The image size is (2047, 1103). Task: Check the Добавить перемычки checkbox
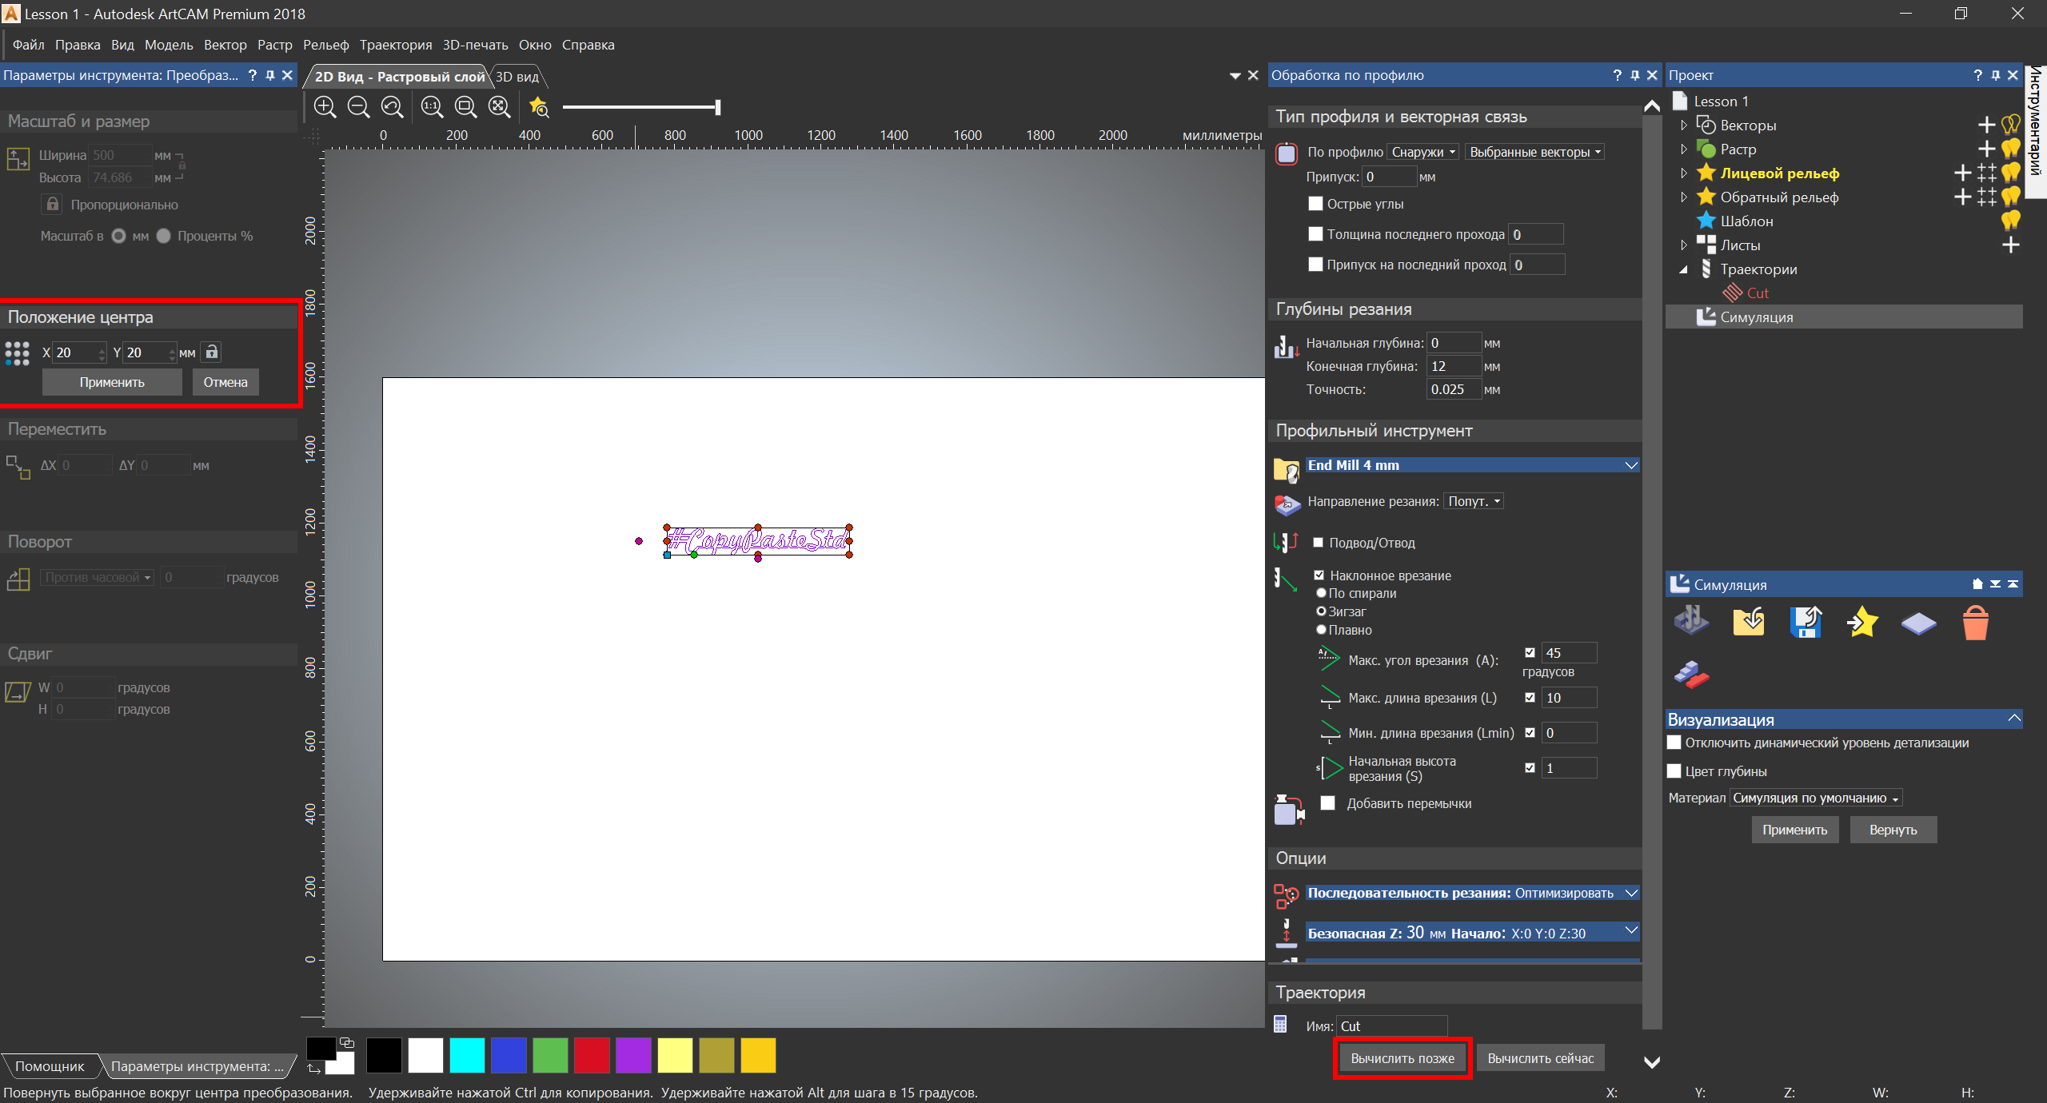tap(1328, 803)
